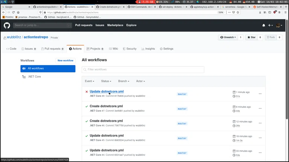Open Issues in top navigation

pyautogui.click(x=100, y=25)
